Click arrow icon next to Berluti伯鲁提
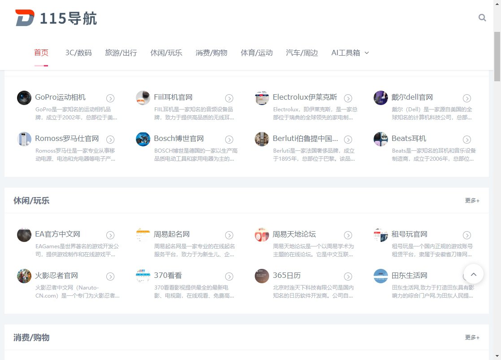501x360 pixels. tap(348, 140)
